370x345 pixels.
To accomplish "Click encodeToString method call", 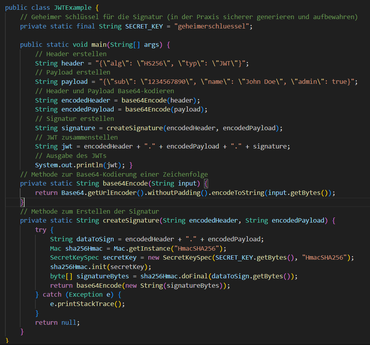I will [238, 193].
